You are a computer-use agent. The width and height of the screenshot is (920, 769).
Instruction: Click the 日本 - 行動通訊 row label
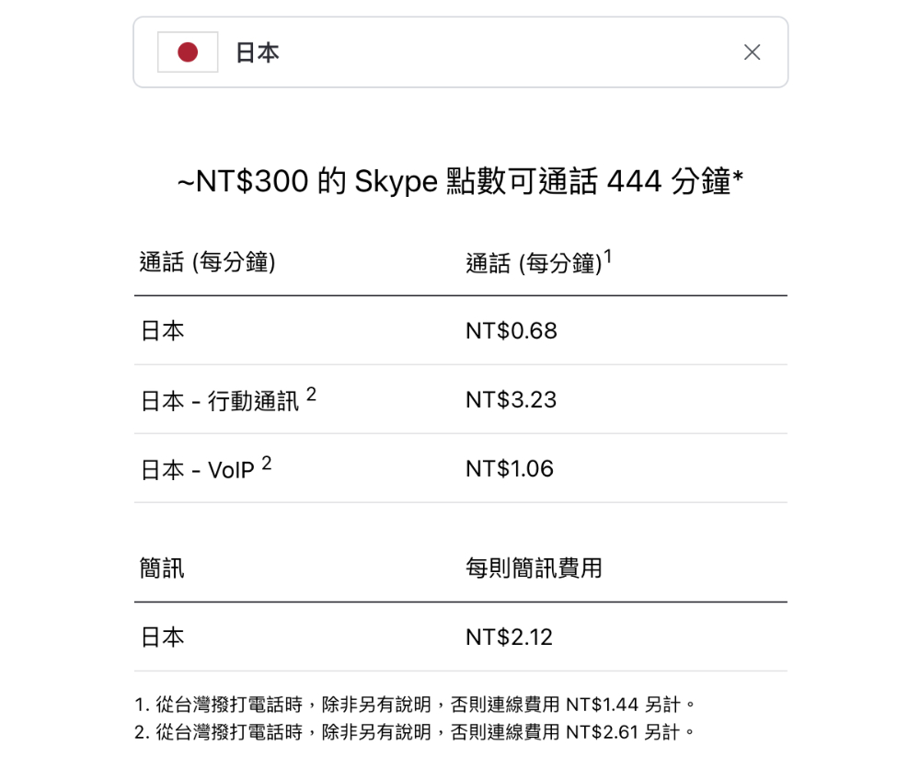click(220, 401)
